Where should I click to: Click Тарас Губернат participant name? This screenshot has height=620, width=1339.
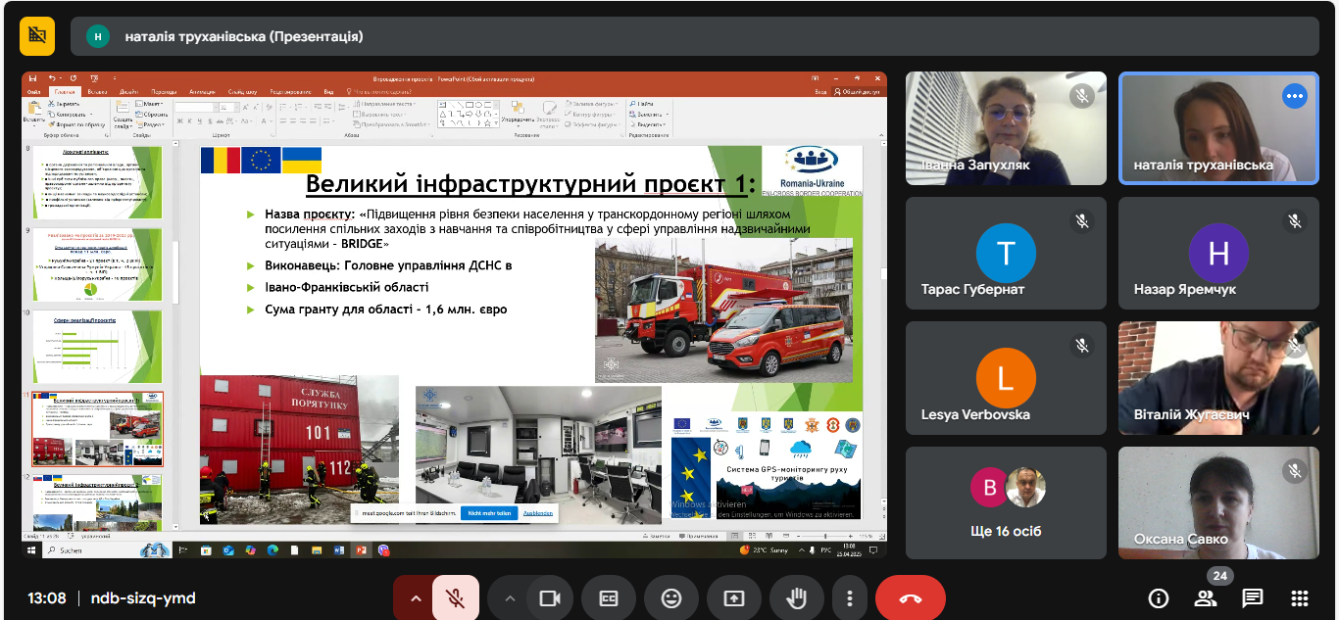click(x=972, y=290)
